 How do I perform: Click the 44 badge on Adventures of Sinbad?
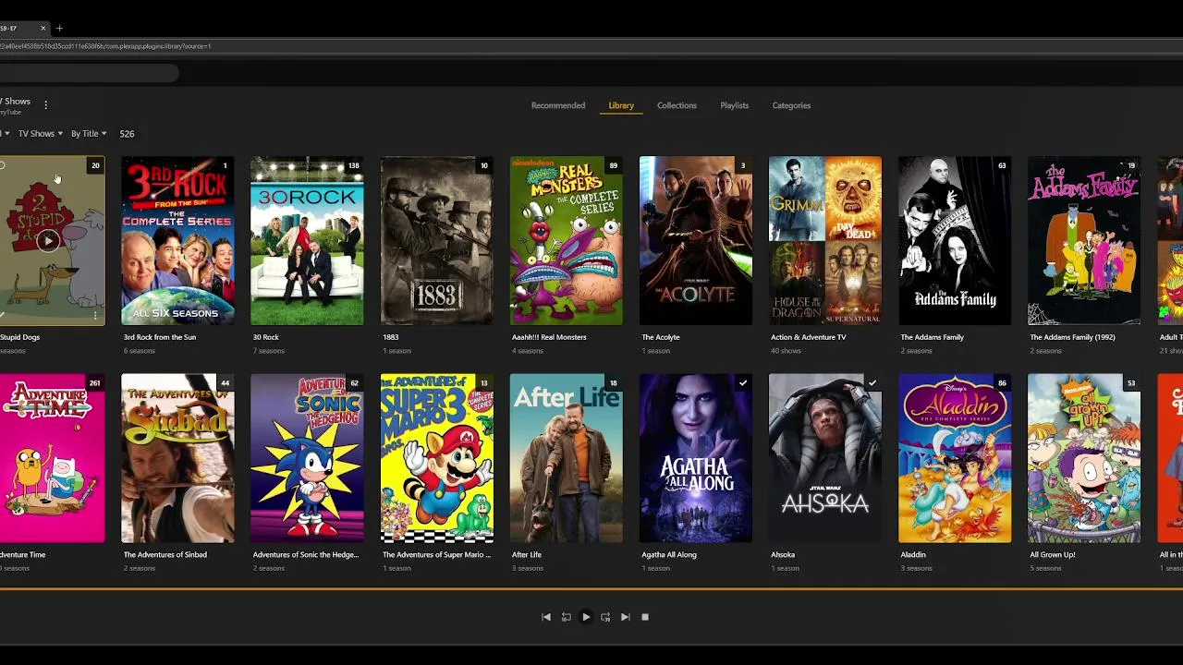(225, 383)
